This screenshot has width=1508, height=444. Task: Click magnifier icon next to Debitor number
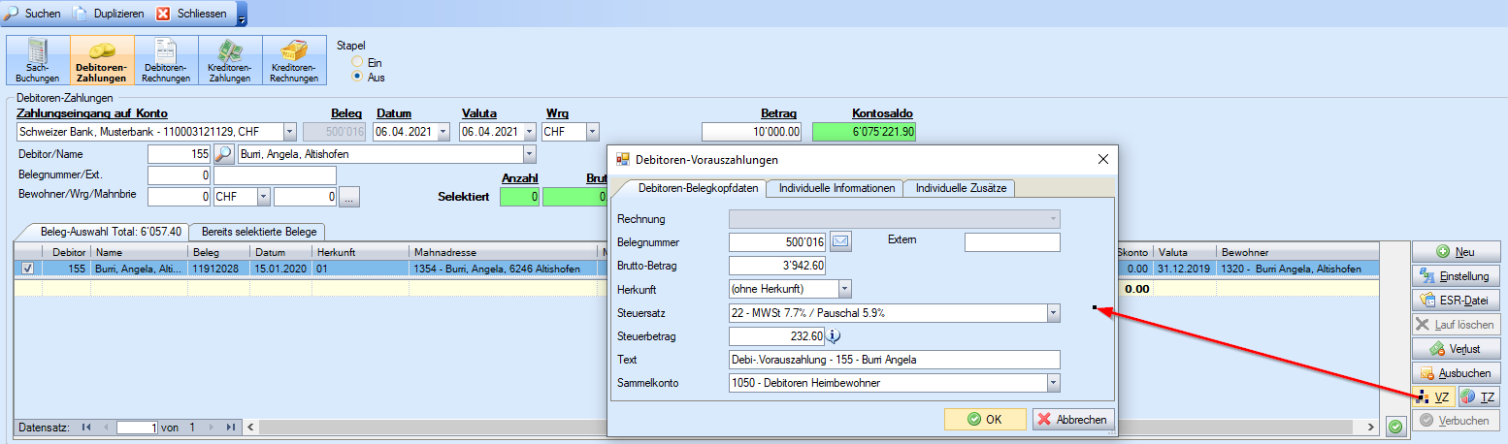pyautogui.click(x=223, y=154)
